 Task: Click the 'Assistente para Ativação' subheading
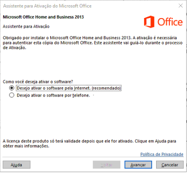[x=26, y=26]
